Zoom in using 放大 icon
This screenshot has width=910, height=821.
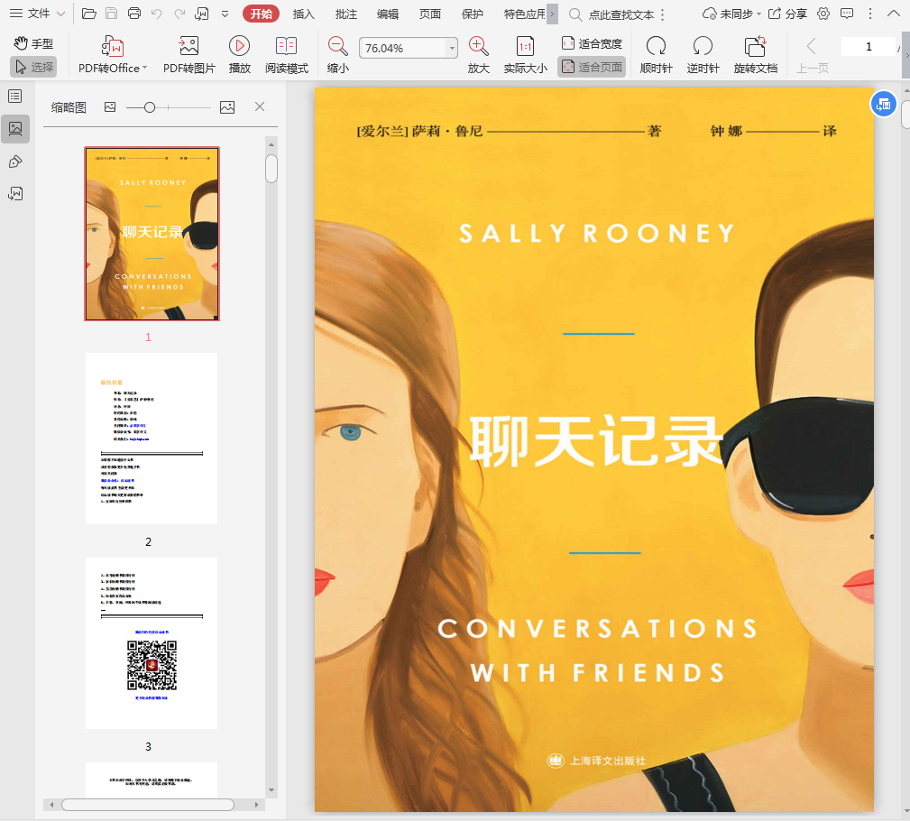479,47
